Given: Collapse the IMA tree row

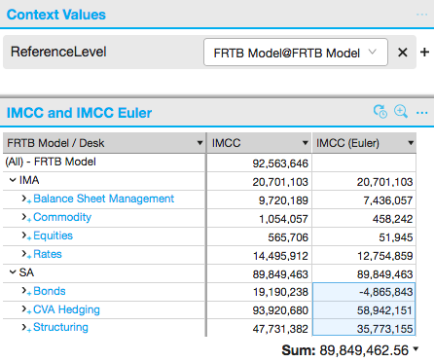Looking at the screenshot, I should click(13, 180).
